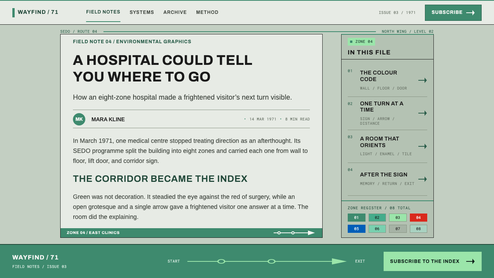The image size is (494, 278).
Task: Click the 14 MAR 1971 date text
Action: pos(263,119)
